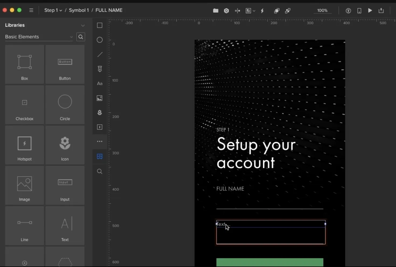Select the Image element
The image size is (396, 267).
coord(25,185)
